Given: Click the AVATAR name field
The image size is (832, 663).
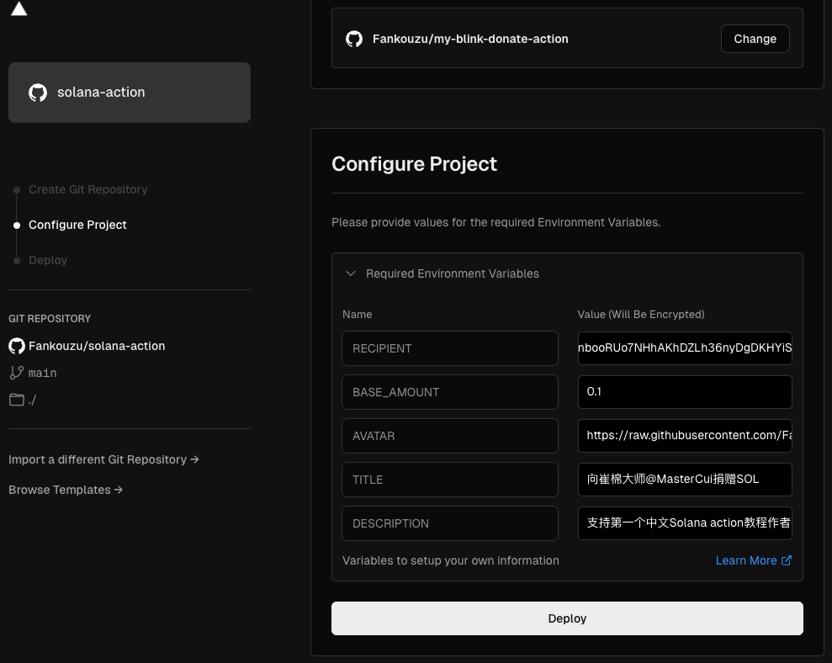Looking at the screenshot, I should tap(449, 436).
